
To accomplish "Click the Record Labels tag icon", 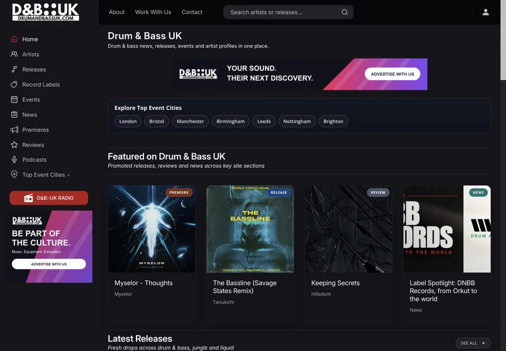I will pyautogui.click(x=14, y=84).
